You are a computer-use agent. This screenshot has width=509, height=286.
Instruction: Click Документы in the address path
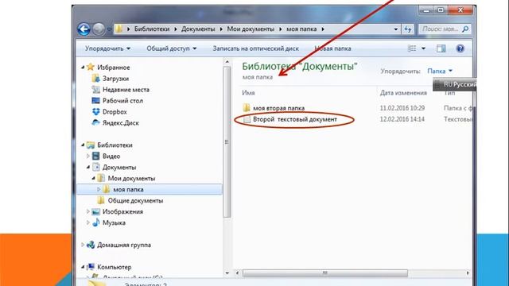coord(198,29)
